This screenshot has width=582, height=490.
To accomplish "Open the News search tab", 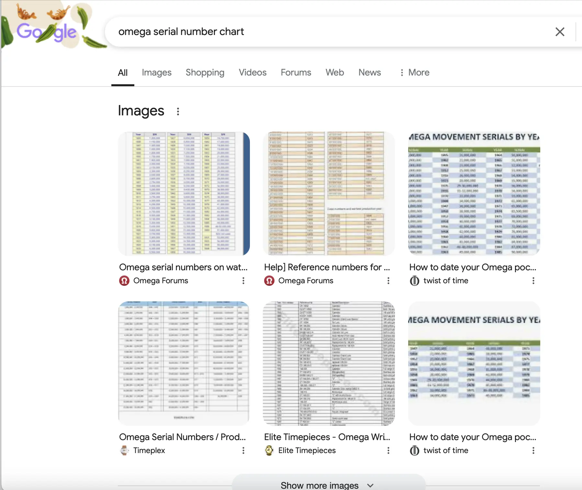I will pos(370,73).
